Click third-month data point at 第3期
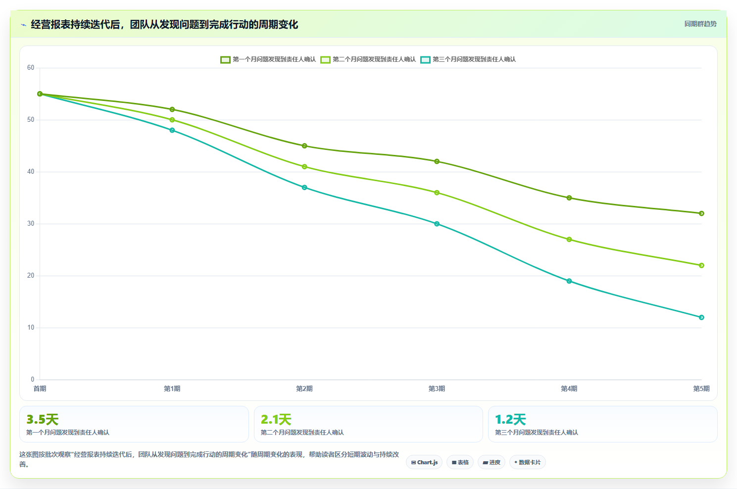Image resolution: width=737 pixels, height=489 pixels. pyautogui.click(x=437, y=224)
